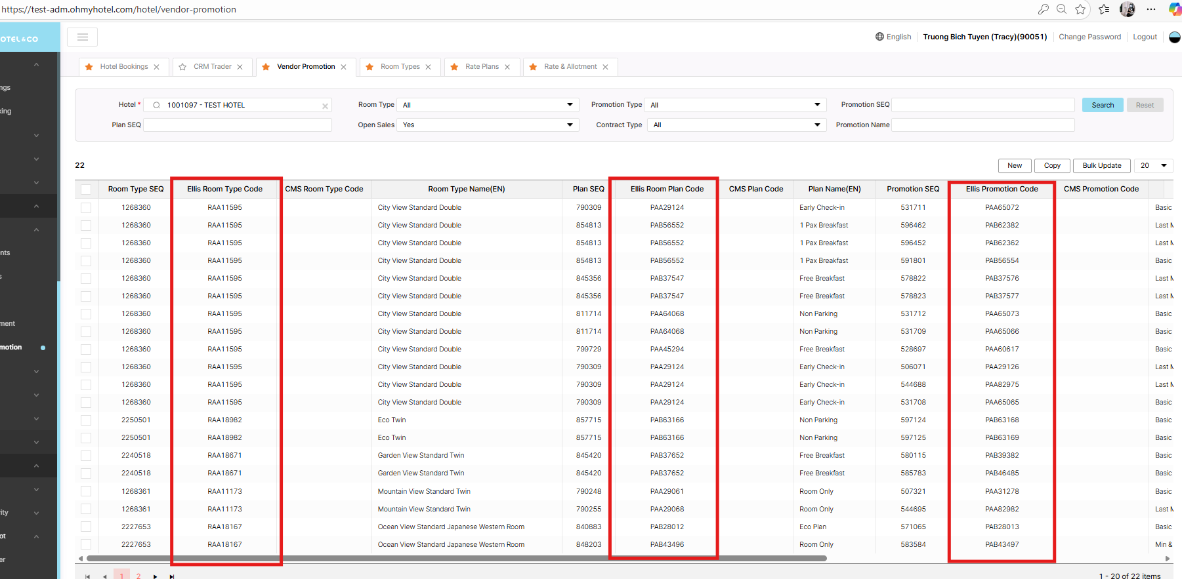Check the row with promotion SEQ 531711

coord(86,208)
